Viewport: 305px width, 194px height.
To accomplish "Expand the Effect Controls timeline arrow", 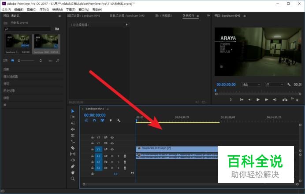I will [126, 25].
